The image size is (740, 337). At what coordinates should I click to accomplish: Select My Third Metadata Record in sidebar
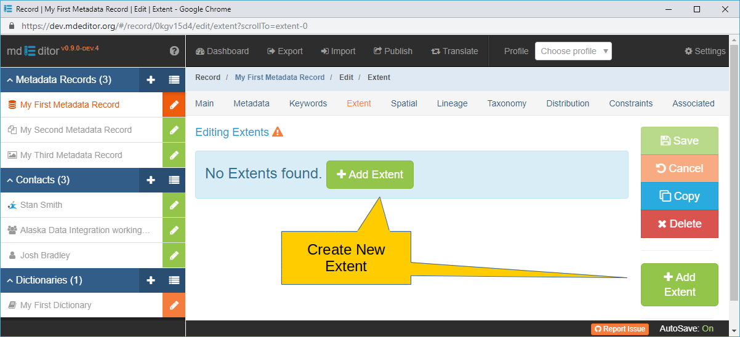coord(81,155)
